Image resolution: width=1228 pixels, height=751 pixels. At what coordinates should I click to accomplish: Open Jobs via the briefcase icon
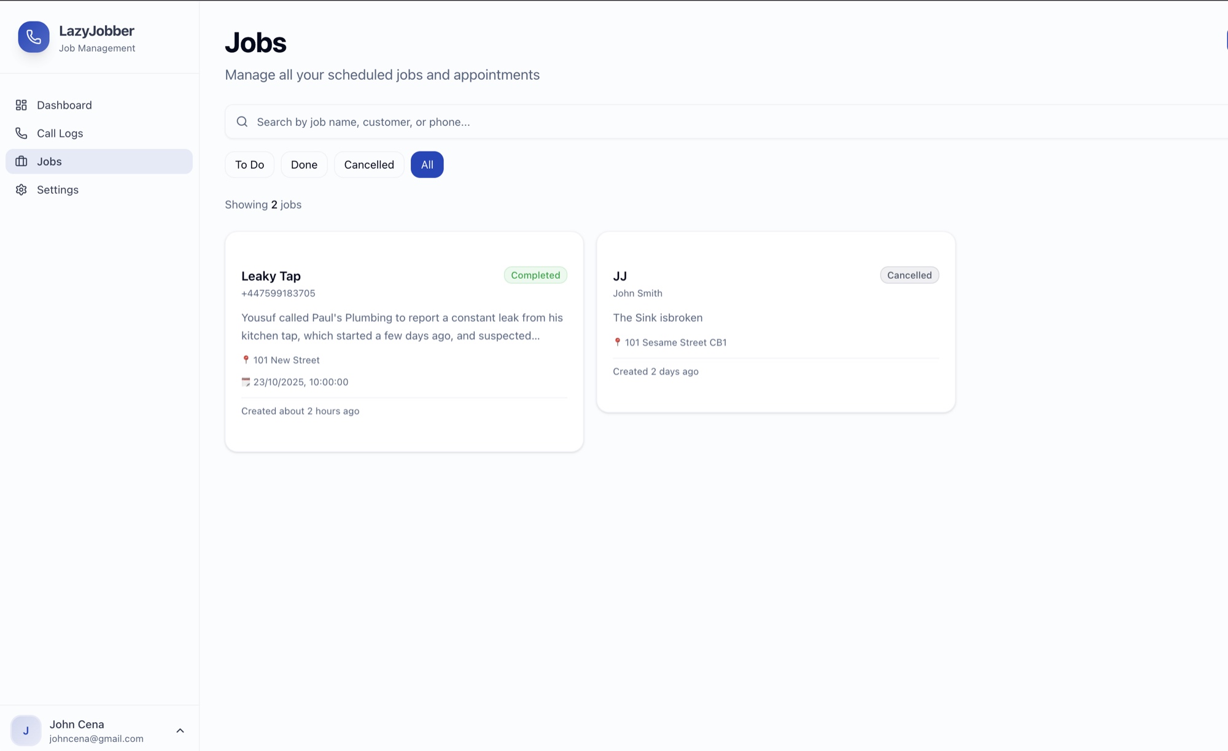coord(21,161)
